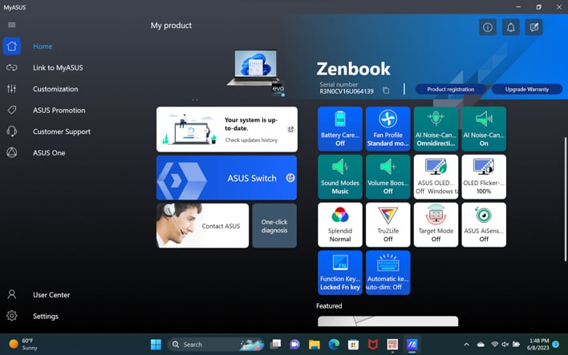Toggle AI Noise-Canceling speaker tile
568x355 pixels.
pyautogui.click(x=484, y=129)
